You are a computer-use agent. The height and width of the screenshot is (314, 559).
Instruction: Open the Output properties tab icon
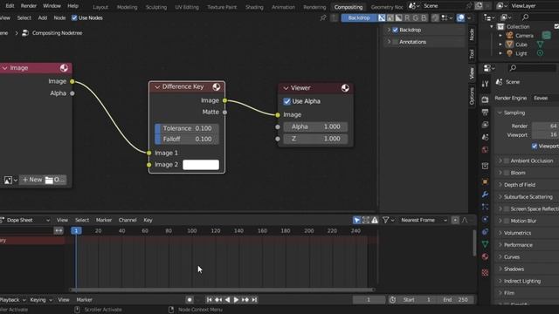coord(485,113)
